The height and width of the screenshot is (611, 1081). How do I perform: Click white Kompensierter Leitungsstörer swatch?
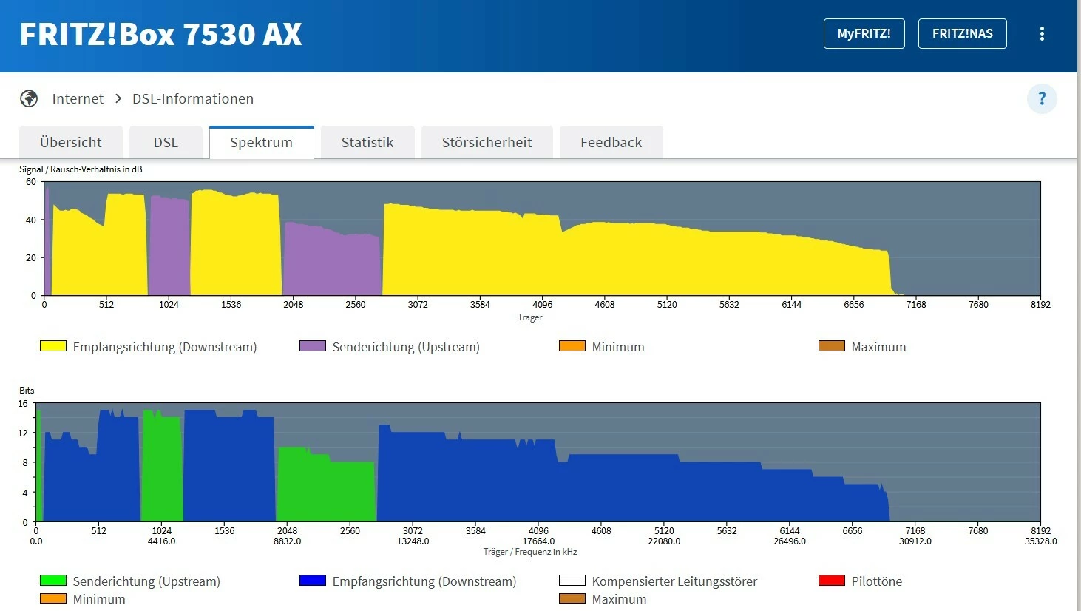tap(572, 581)
